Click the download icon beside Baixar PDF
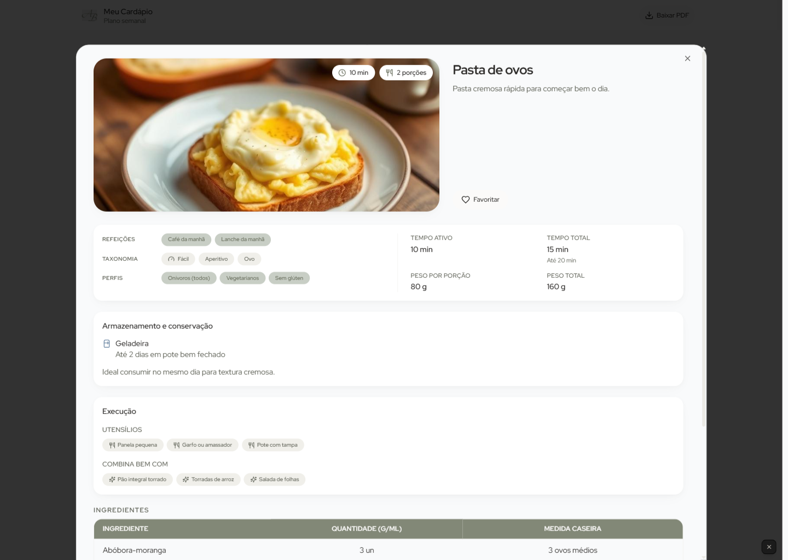 click(x=649, y=15)
